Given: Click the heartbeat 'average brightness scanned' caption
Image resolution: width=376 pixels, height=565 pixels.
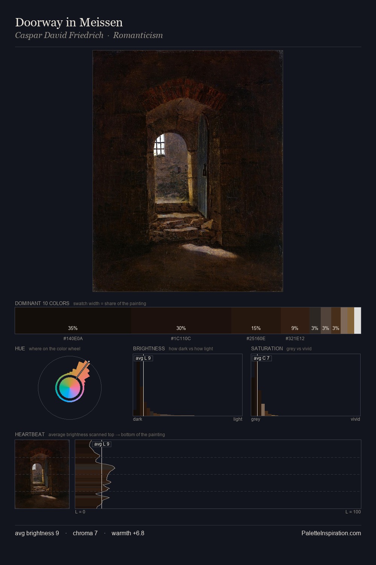Looking at the screenshot, I should tap(107, 435).
